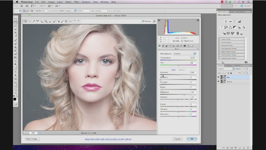
Task: Open the Filter menu
Action: point(77,2)
